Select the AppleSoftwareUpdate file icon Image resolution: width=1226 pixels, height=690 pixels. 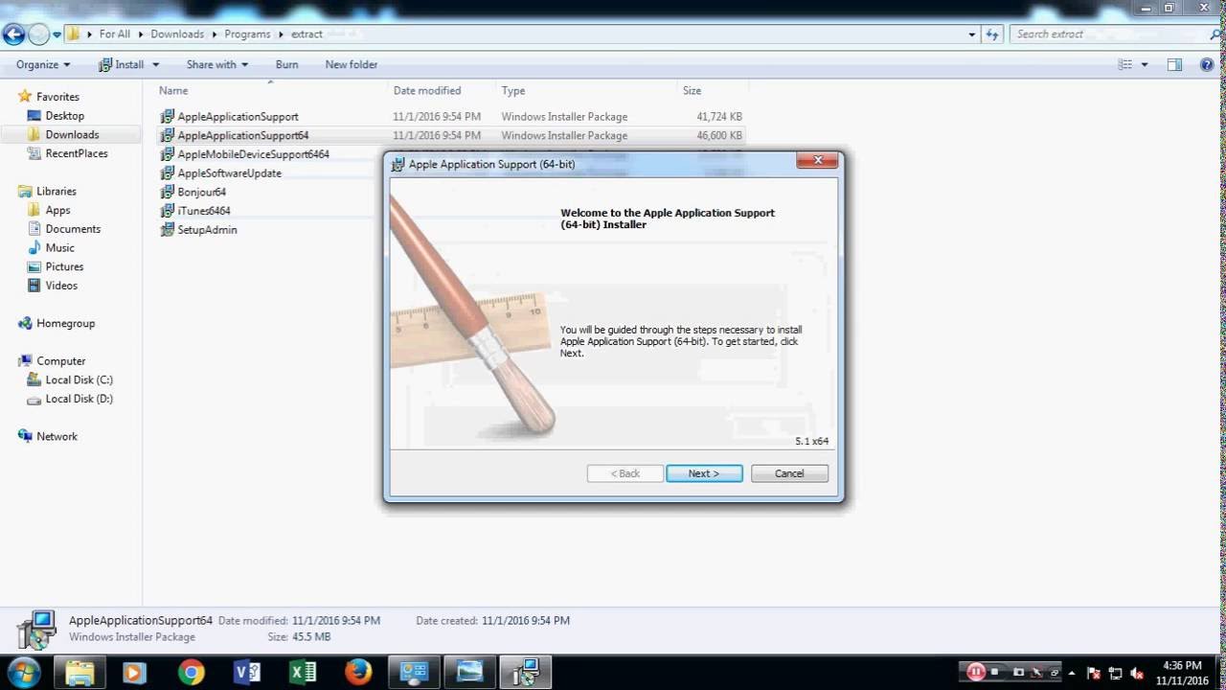(167, 173)
